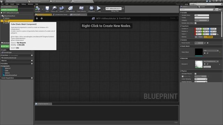Screen dimensions: 223x125
Task: Switch to the Construction Script tab
Action: (x=61, y=15)
